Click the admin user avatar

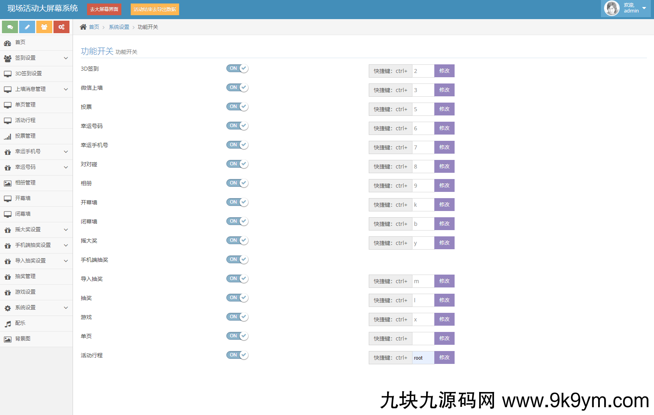pos(611,8)
